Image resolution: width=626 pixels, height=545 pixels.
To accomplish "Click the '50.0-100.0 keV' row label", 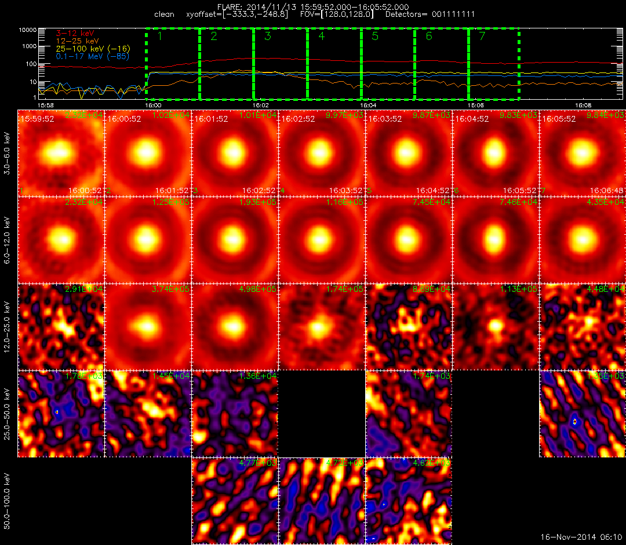I will [x=7, y=502].
